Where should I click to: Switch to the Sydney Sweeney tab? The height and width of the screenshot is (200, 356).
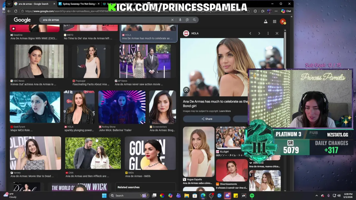point(78,4)
